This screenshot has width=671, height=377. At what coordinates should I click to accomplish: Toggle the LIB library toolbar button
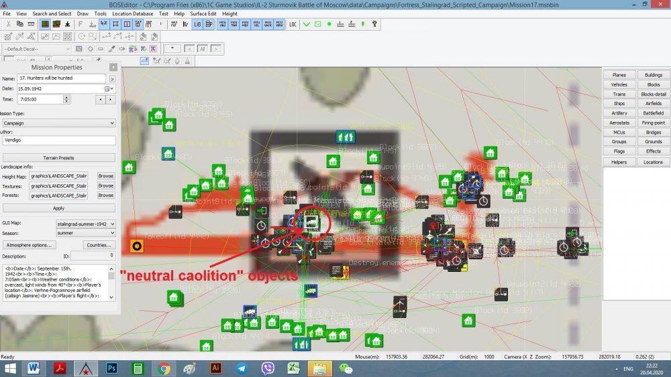tap(197, 24)
